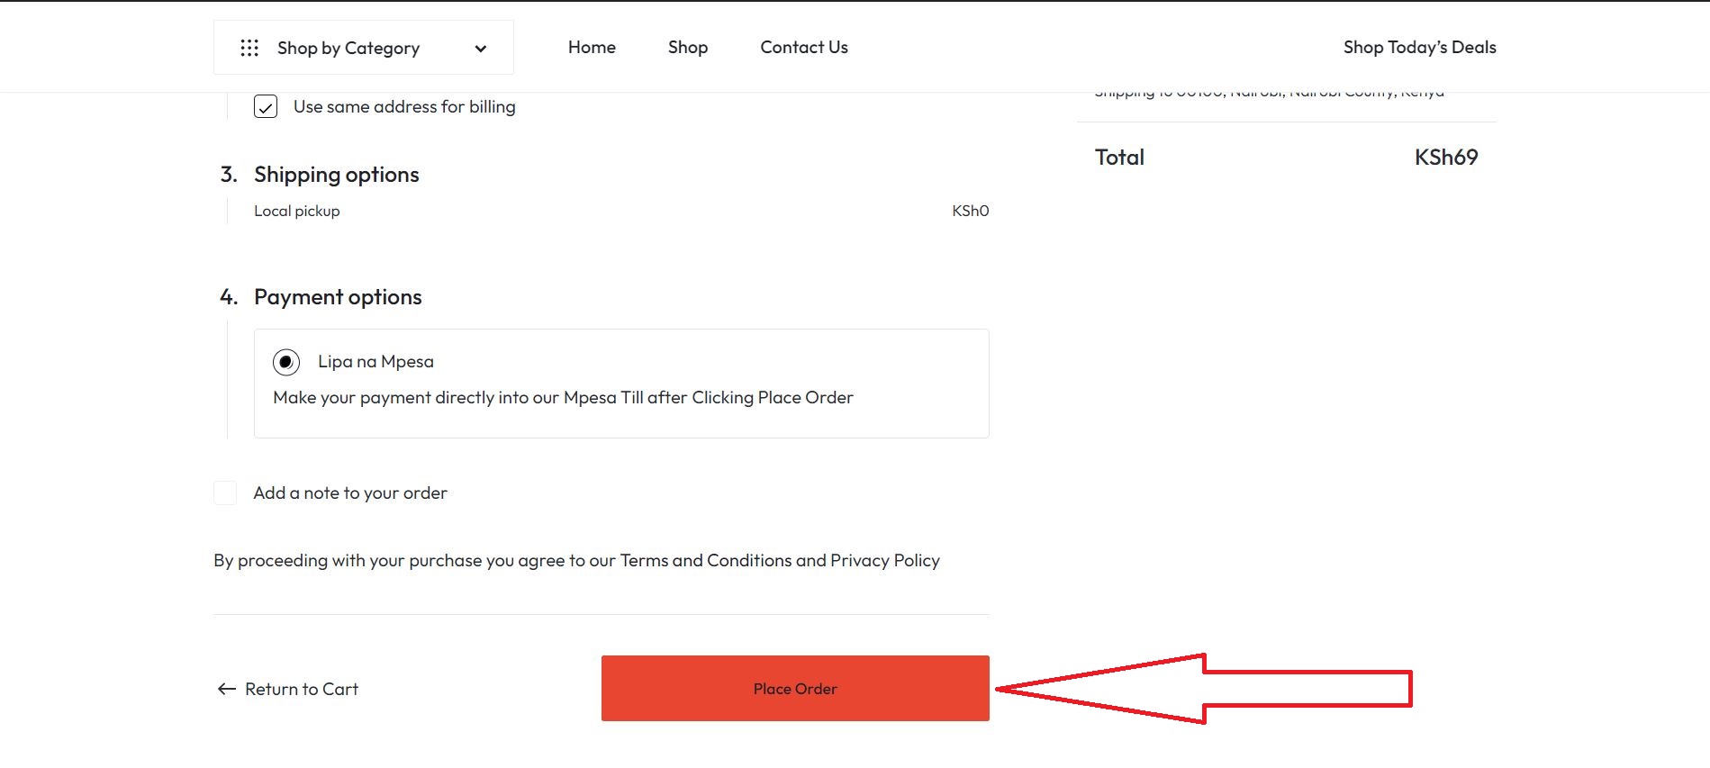Click the Total amount KSh69
Viewport: 1710px width, 768px height.
[x=1445, y=157]
